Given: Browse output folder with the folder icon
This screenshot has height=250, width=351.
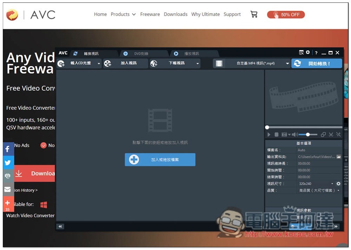Looking at the screenshot, I should point(339,157).
